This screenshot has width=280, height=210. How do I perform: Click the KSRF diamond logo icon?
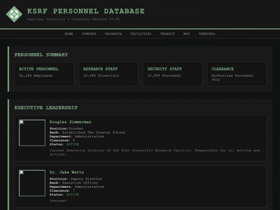[x=14, y=14]
